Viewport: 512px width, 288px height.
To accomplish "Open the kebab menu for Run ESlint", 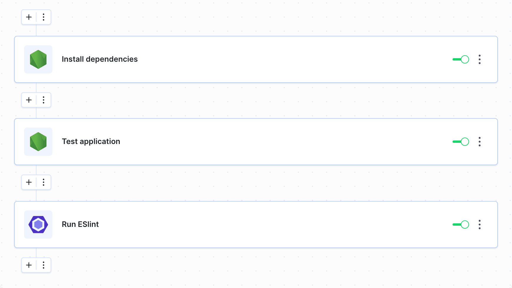I will click(x=480, y=225).
